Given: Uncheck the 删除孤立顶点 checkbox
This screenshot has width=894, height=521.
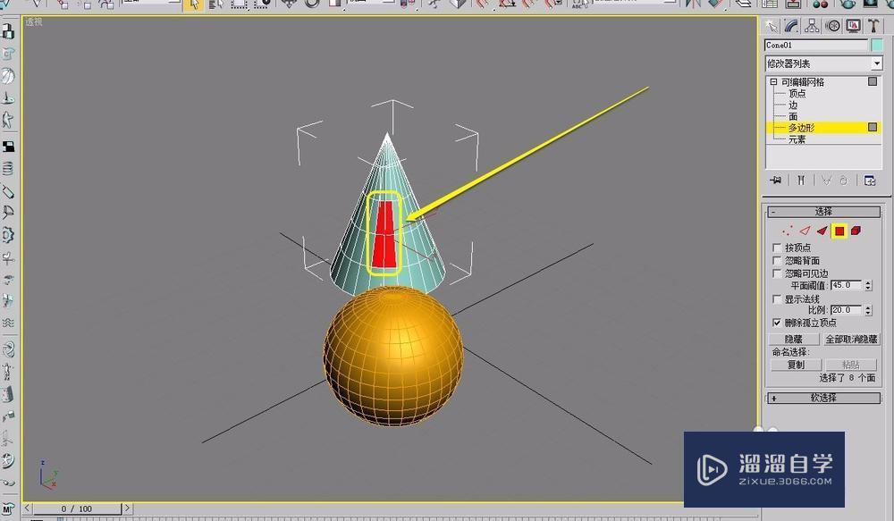Looking at the screenshot, I should point(777,322).
